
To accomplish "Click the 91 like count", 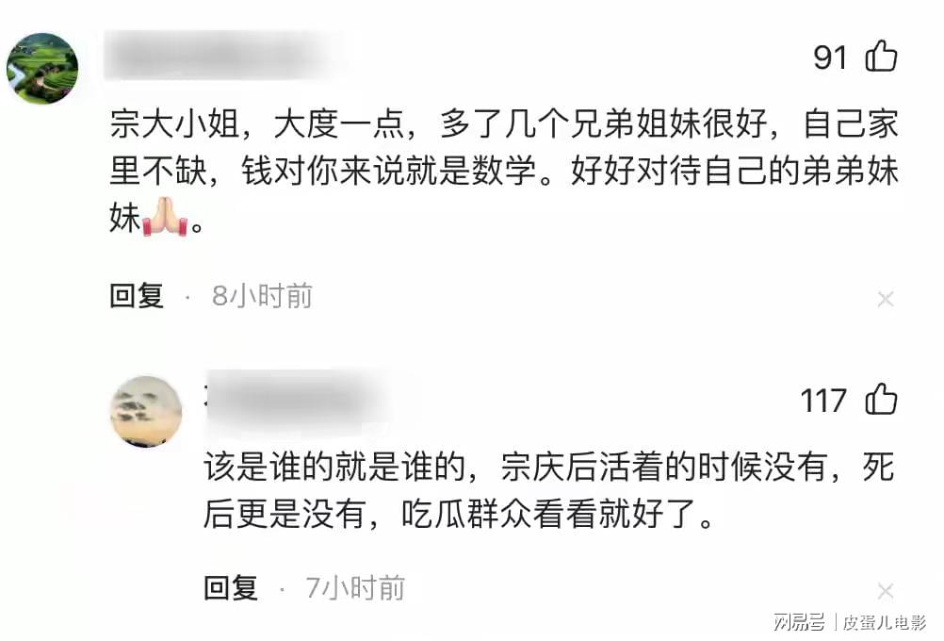I will (x=831, y=58).
